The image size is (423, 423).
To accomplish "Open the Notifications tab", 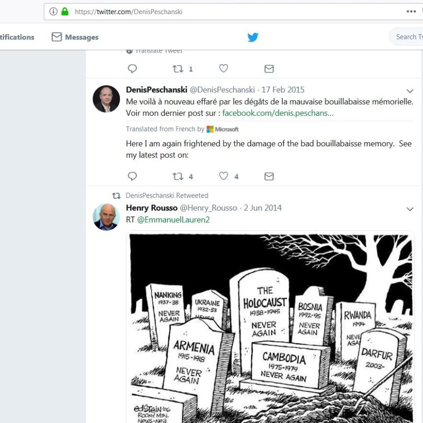I will [x=17, y=37].
